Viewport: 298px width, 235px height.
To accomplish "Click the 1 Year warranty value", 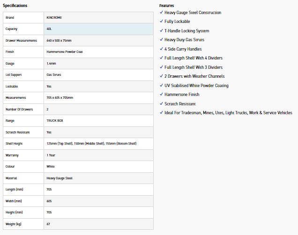I will pyautogui.click(x=51, y=155).
